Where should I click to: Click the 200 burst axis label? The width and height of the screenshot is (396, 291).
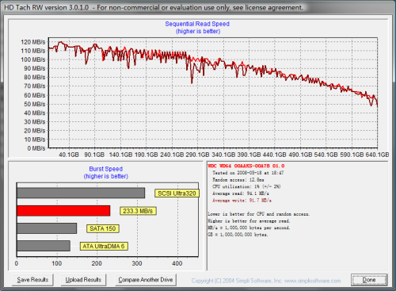point(97,263)
